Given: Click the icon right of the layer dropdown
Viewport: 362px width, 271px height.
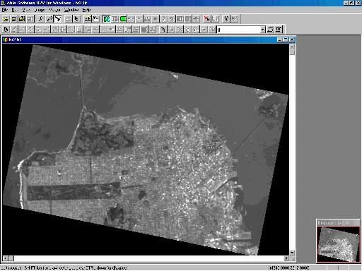Looking at the screenshot, I should pos(270,30).
